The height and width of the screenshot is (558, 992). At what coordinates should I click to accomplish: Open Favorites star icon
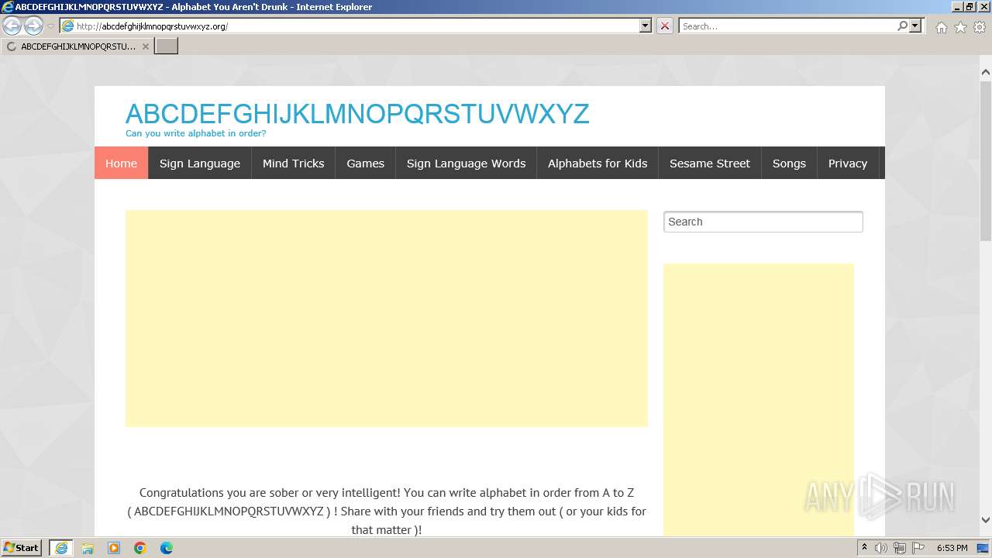pyautogui.click(x=960, y=27)
